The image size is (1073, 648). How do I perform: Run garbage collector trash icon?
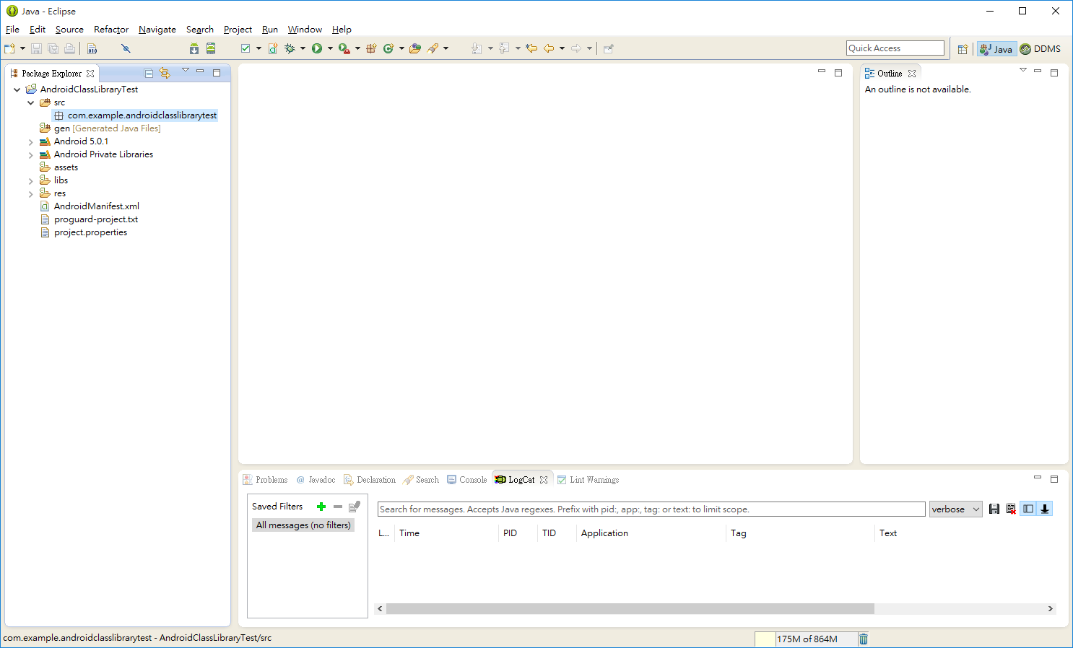(864, 639)
